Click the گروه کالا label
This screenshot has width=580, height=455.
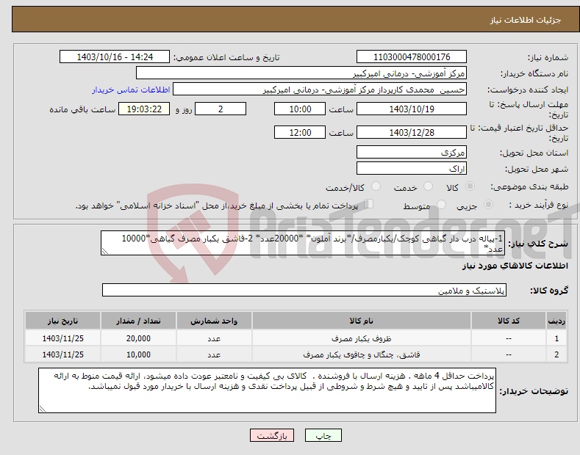(549, 291)
